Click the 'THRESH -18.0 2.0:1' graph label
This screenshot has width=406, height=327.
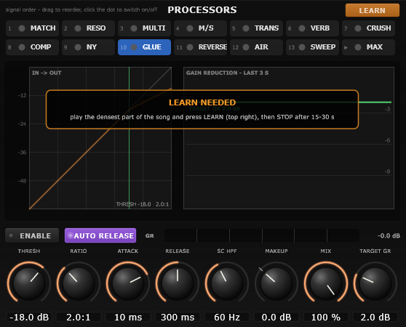(x=143, y=204)
